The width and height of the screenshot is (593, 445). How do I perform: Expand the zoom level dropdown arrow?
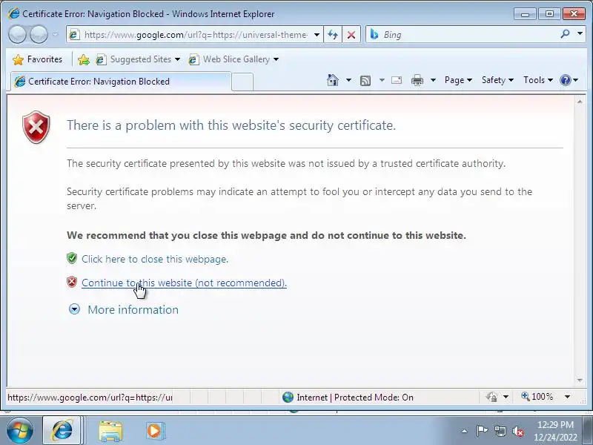pos(567,397)
